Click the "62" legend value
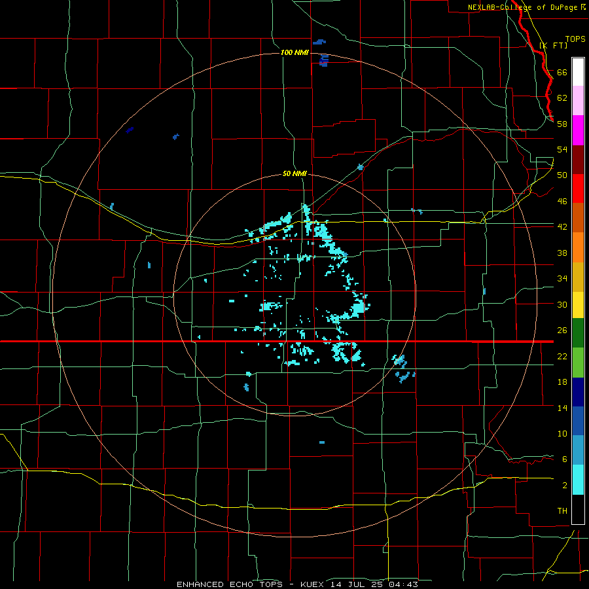589x589 pixels. click(x=562, y=98)
